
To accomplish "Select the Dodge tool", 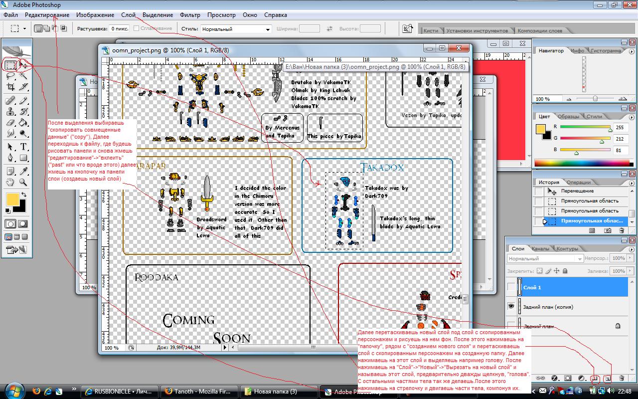I will [23, 134].
